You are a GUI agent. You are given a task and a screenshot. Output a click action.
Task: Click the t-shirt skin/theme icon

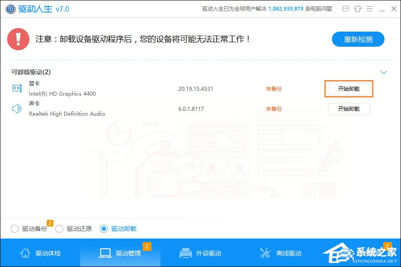358,8
